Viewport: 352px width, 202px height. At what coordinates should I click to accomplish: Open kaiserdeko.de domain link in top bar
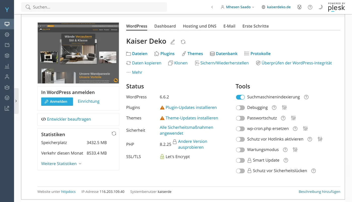pyautogui.click(x=276, y=7)
